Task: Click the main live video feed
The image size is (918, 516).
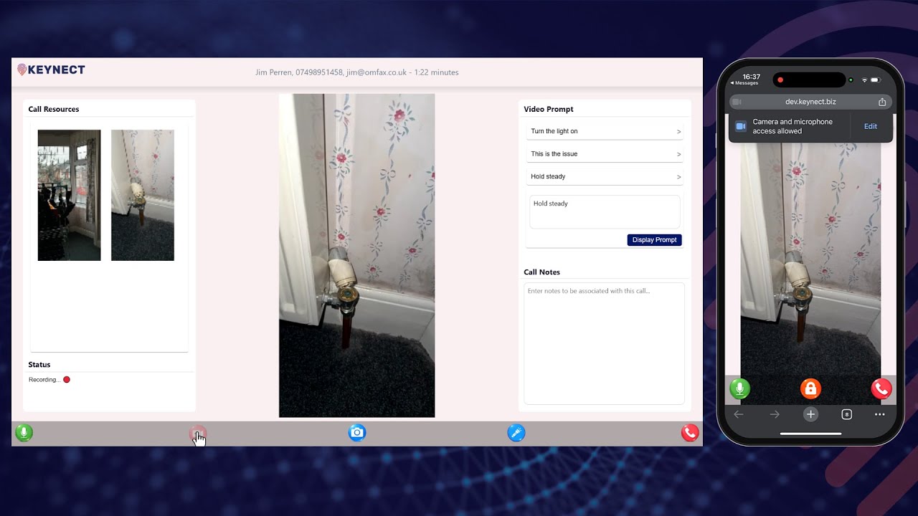Action: pyautogui.click(x=356, y=255)
